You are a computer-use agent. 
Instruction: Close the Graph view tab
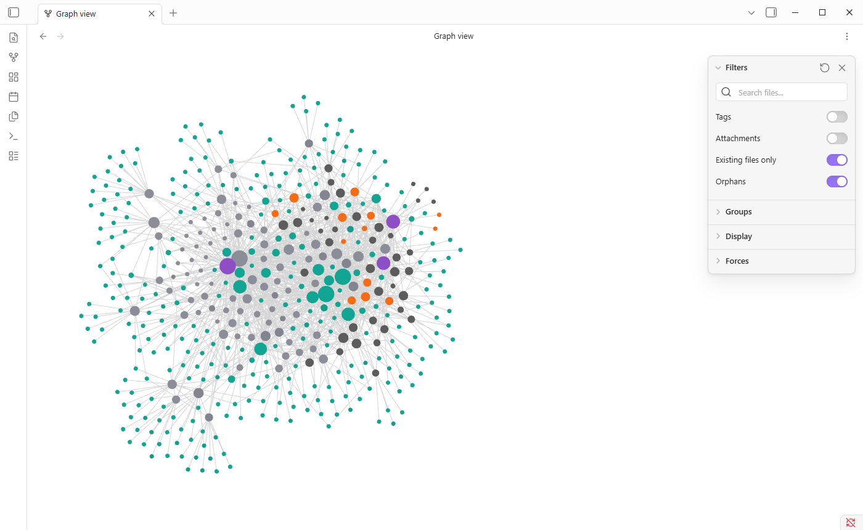152,14
